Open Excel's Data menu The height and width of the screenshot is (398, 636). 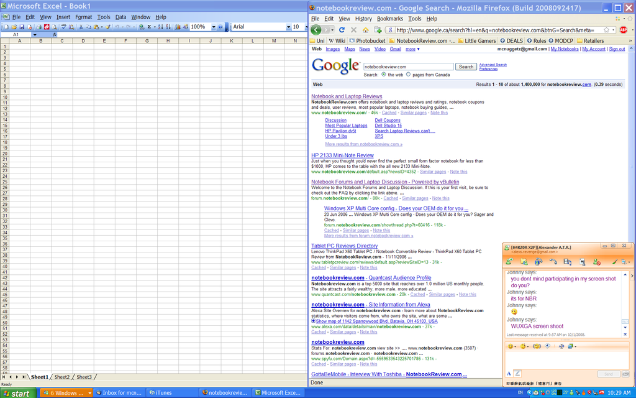[x=120, y=17]
